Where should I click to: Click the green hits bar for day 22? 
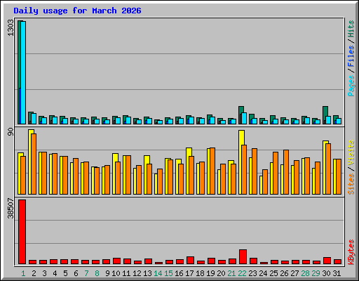(241, 110)
